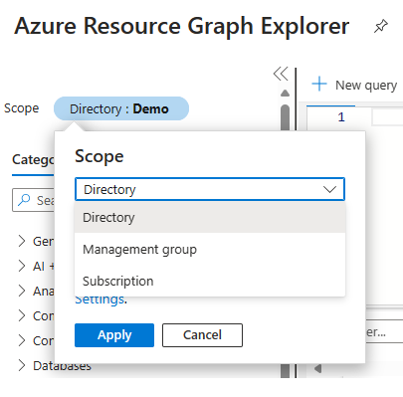Click the plus icon for New query
This screenshot has height=397, width=403.
(x=319, y=84)
